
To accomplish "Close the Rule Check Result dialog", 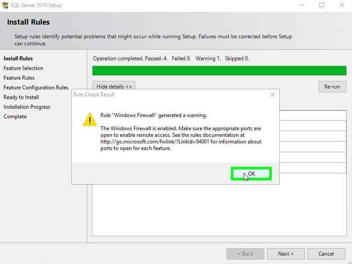I will (x=273, y=95).
